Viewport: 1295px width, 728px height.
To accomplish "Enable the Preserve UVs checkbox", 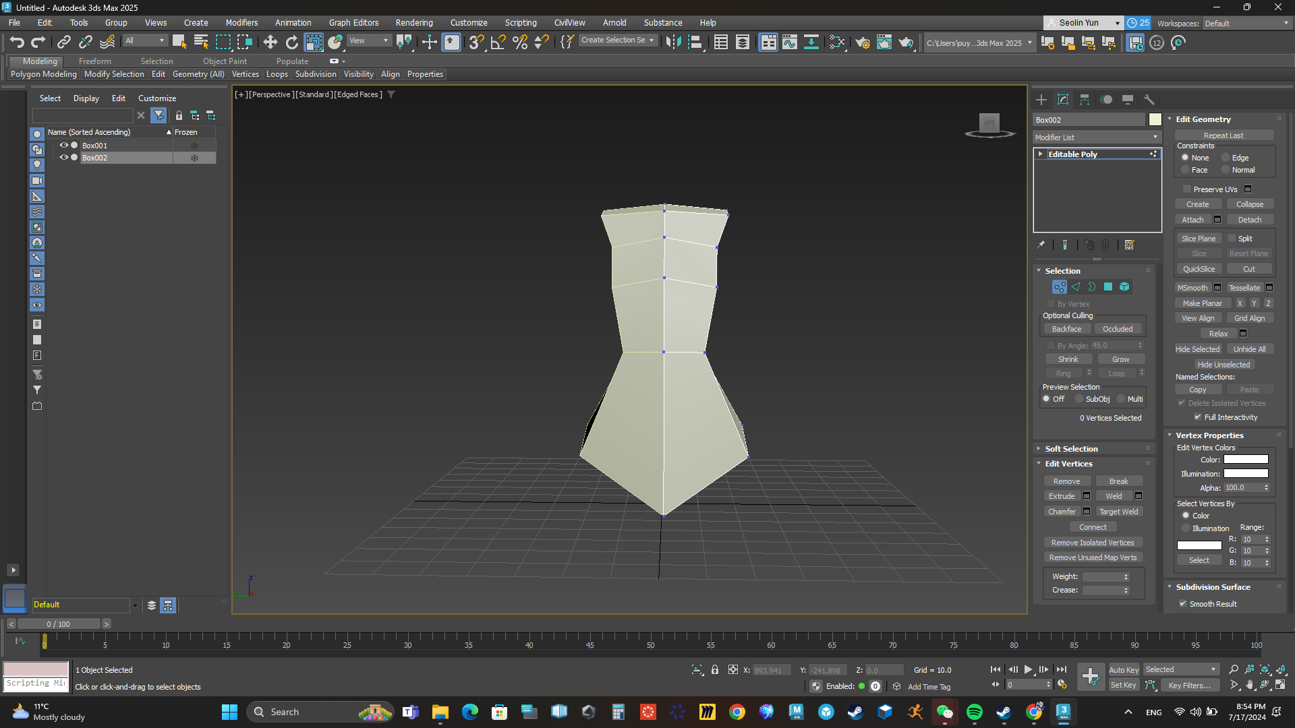I will [x=1187, y=189].
